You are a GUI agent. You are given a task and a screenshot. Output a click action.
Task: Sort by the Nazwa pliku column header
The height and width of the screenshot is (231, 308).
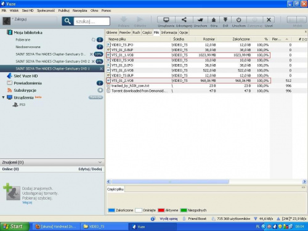point(117,39)
